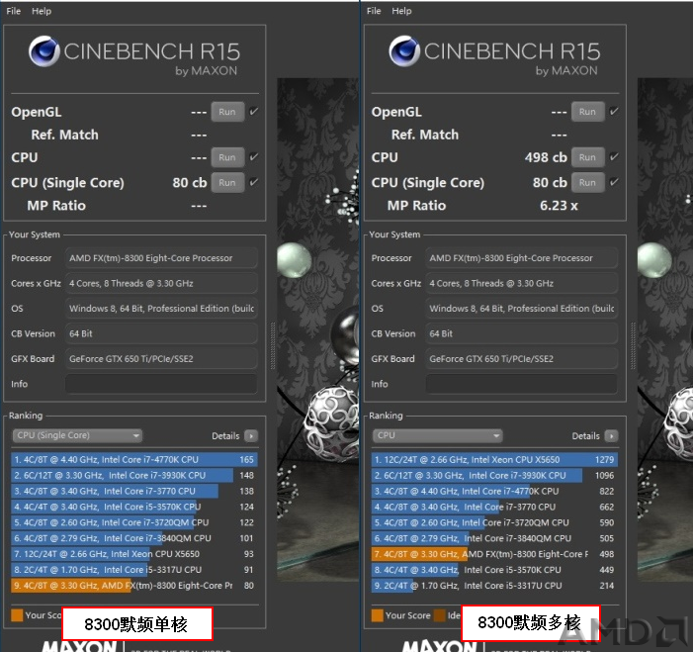
Task: Click the Cores x GHz field in left window
Action: pyautogui.click(x=161, y=283)
